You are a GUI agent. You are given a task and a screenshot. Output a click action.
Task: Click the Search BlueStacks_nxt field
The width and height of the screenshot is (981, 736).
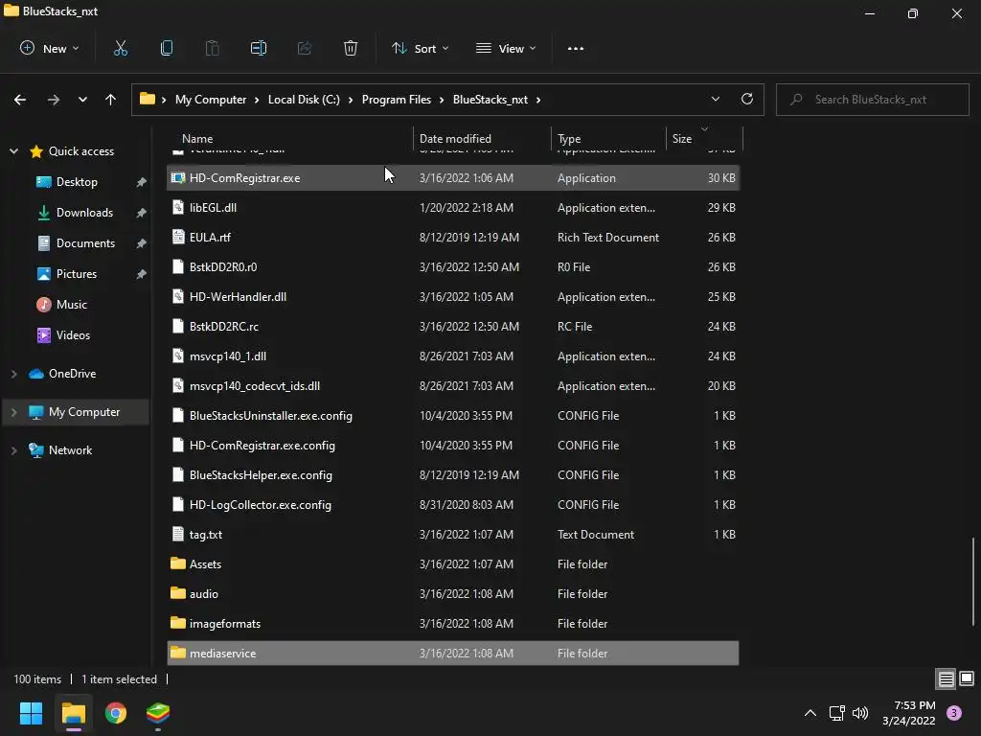[872, 100]
